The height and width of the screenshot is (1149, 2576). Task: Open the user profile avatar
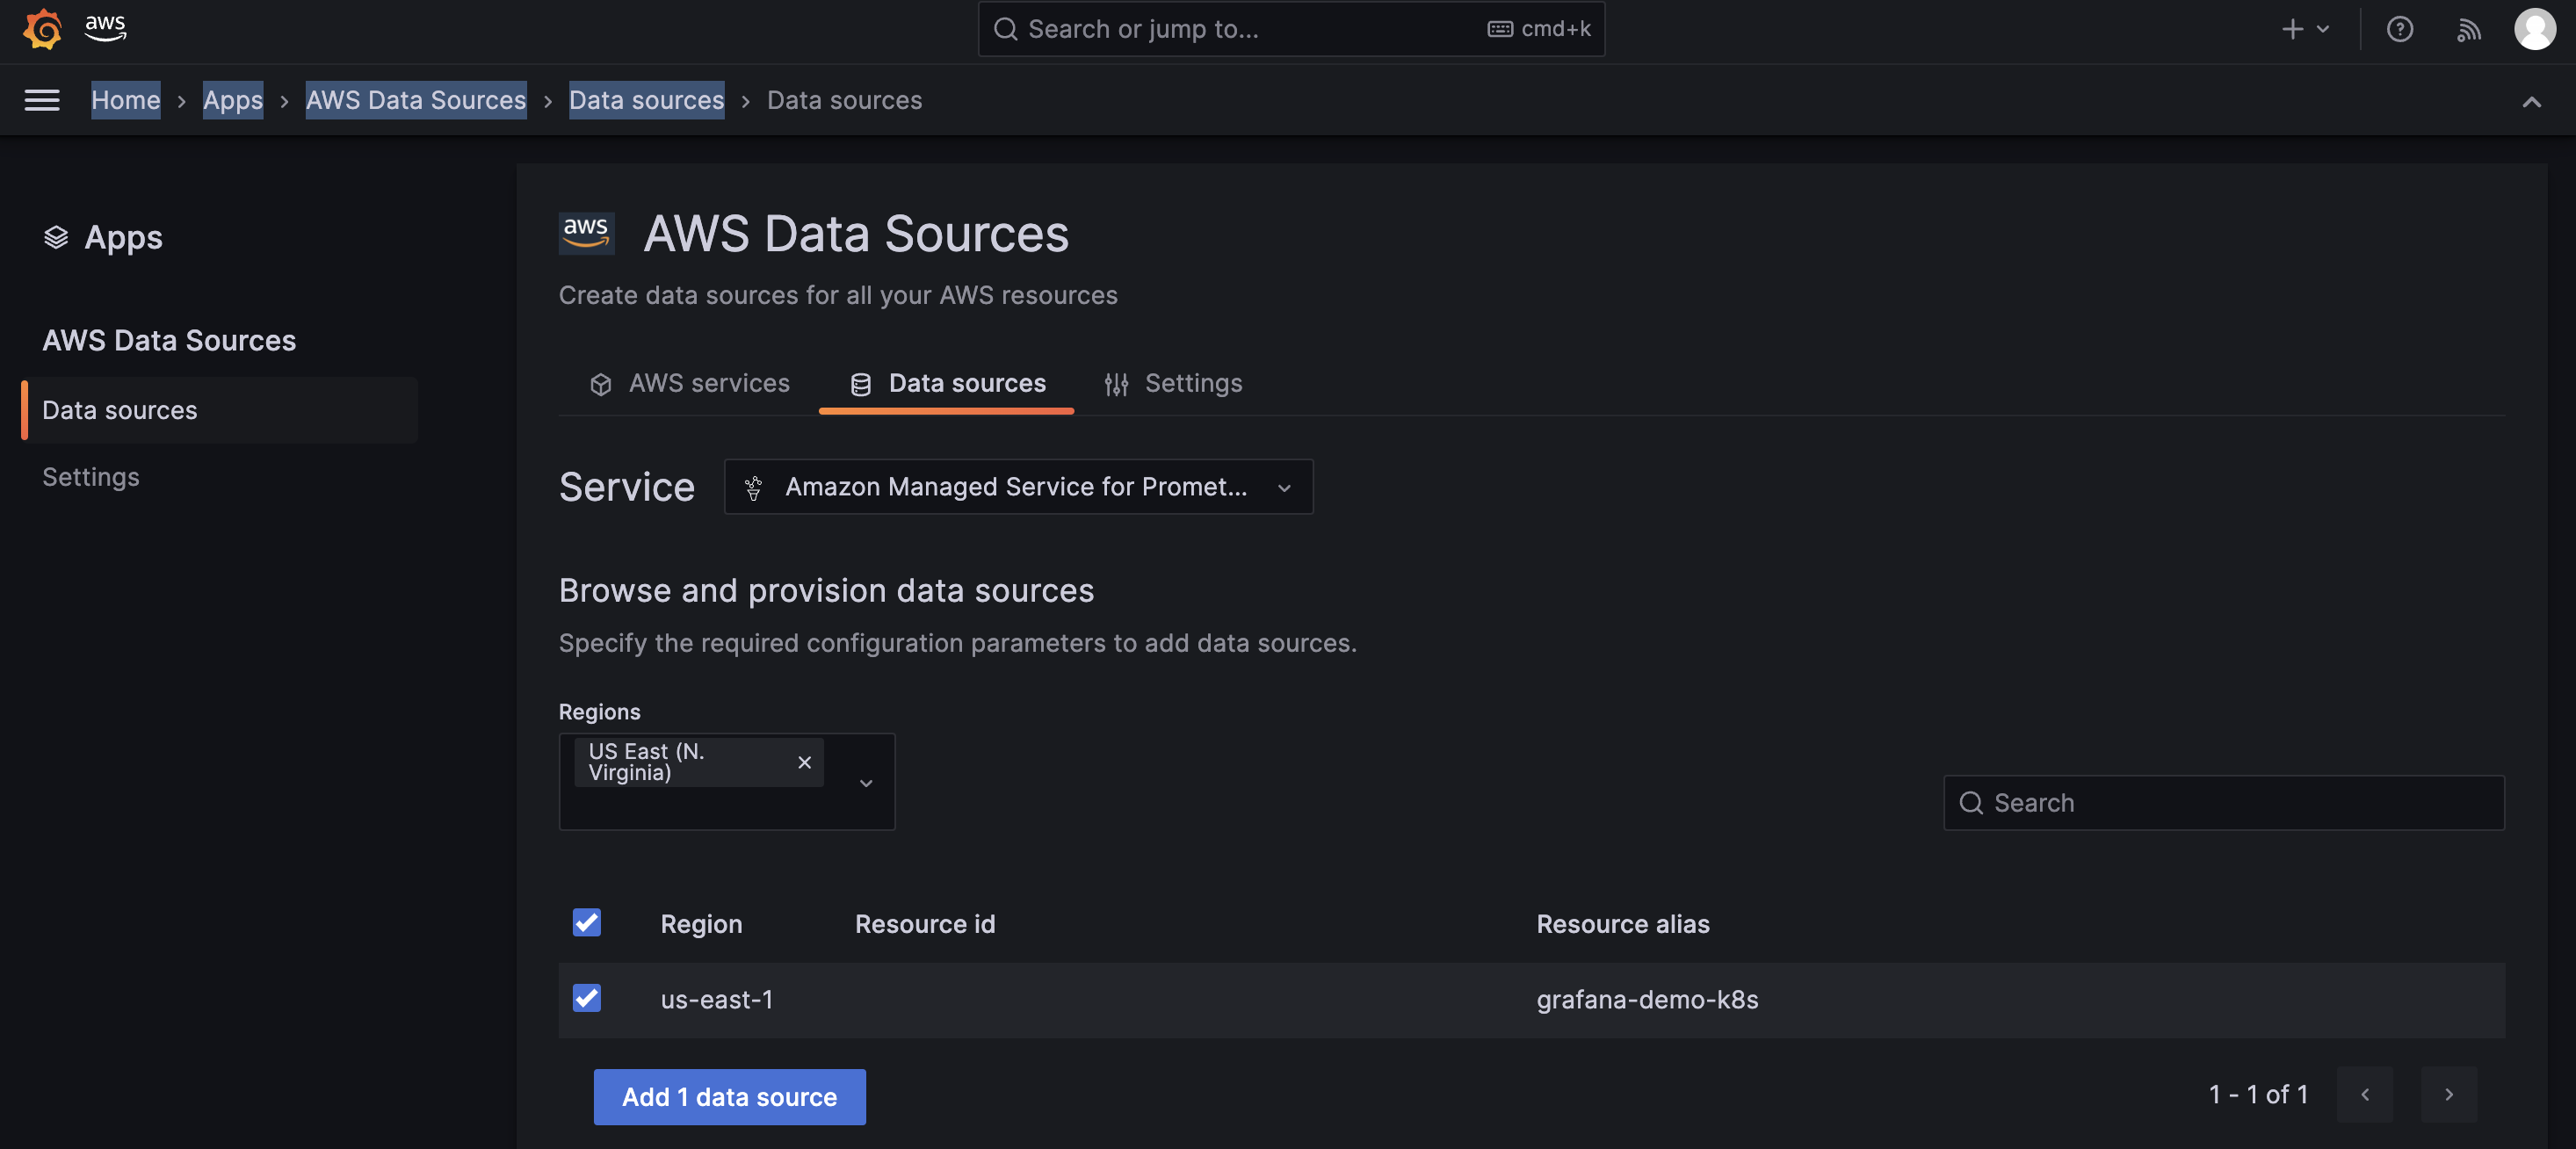click(x=2535, y=29)
